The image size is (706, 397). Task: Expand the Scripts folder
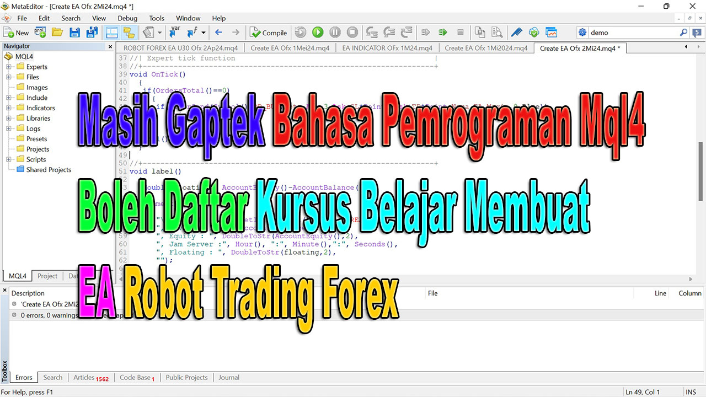click(x=9, y=159)
